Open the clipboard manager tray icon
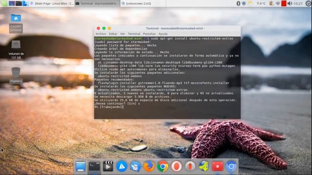 [271, 3]
